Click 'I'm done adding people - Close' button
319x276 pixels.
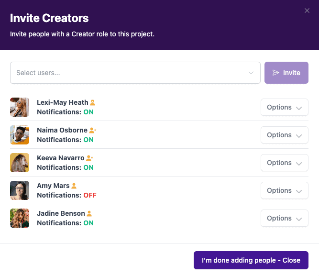tap(251, 260)
